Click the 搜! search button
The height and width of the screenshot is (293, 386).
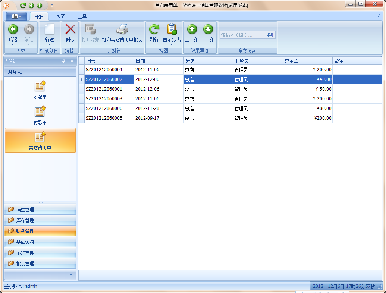270,35
